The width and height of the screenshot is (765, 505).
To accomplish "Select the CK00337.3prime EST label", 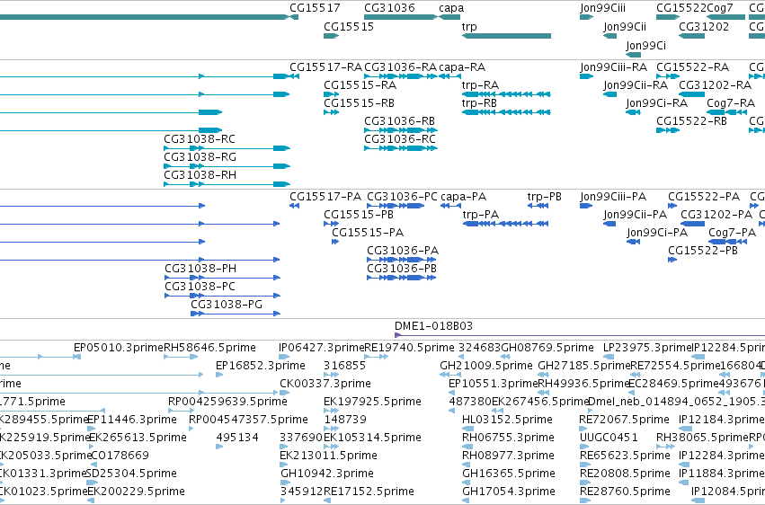I will [x=325, y=384].
